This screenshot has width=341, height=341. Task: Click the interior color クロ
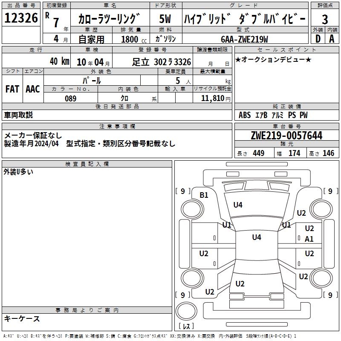124,98
